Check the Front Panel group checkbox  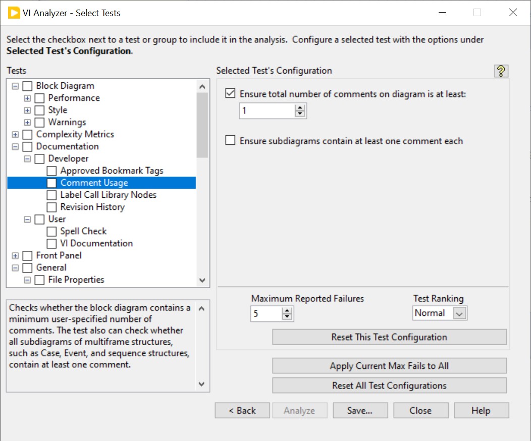tap(27, 255)
